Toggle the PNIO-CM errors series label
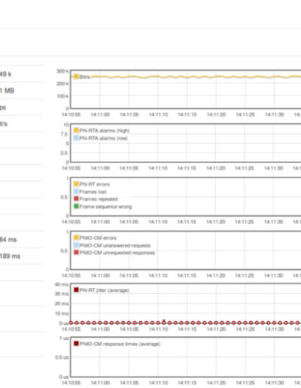Image resolution: width=301 pixels, height=388 pixels. 98,238
